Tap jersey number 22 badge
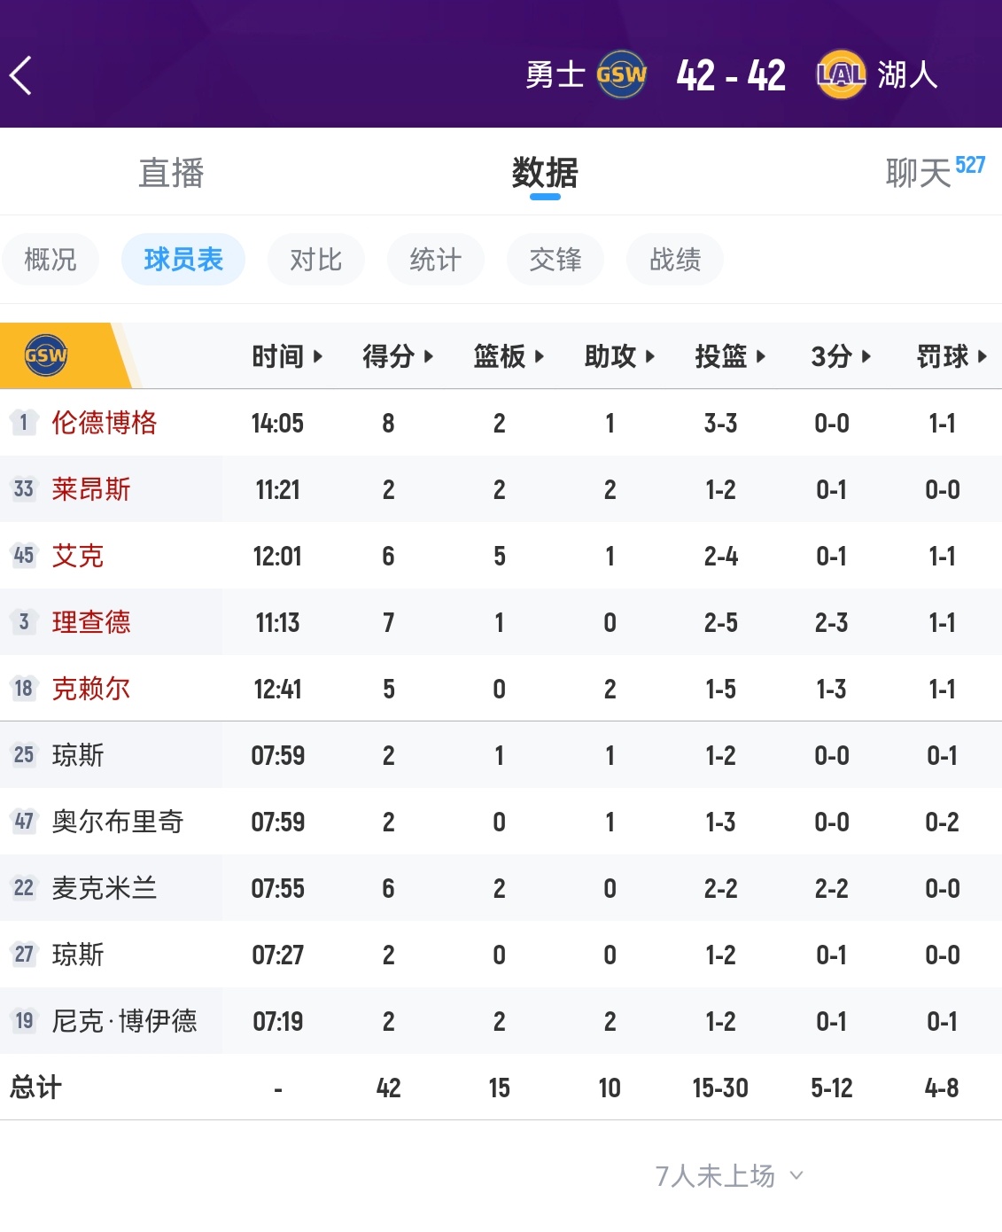Viewport: 1002px width, 1232px height. tap(24, 888)
